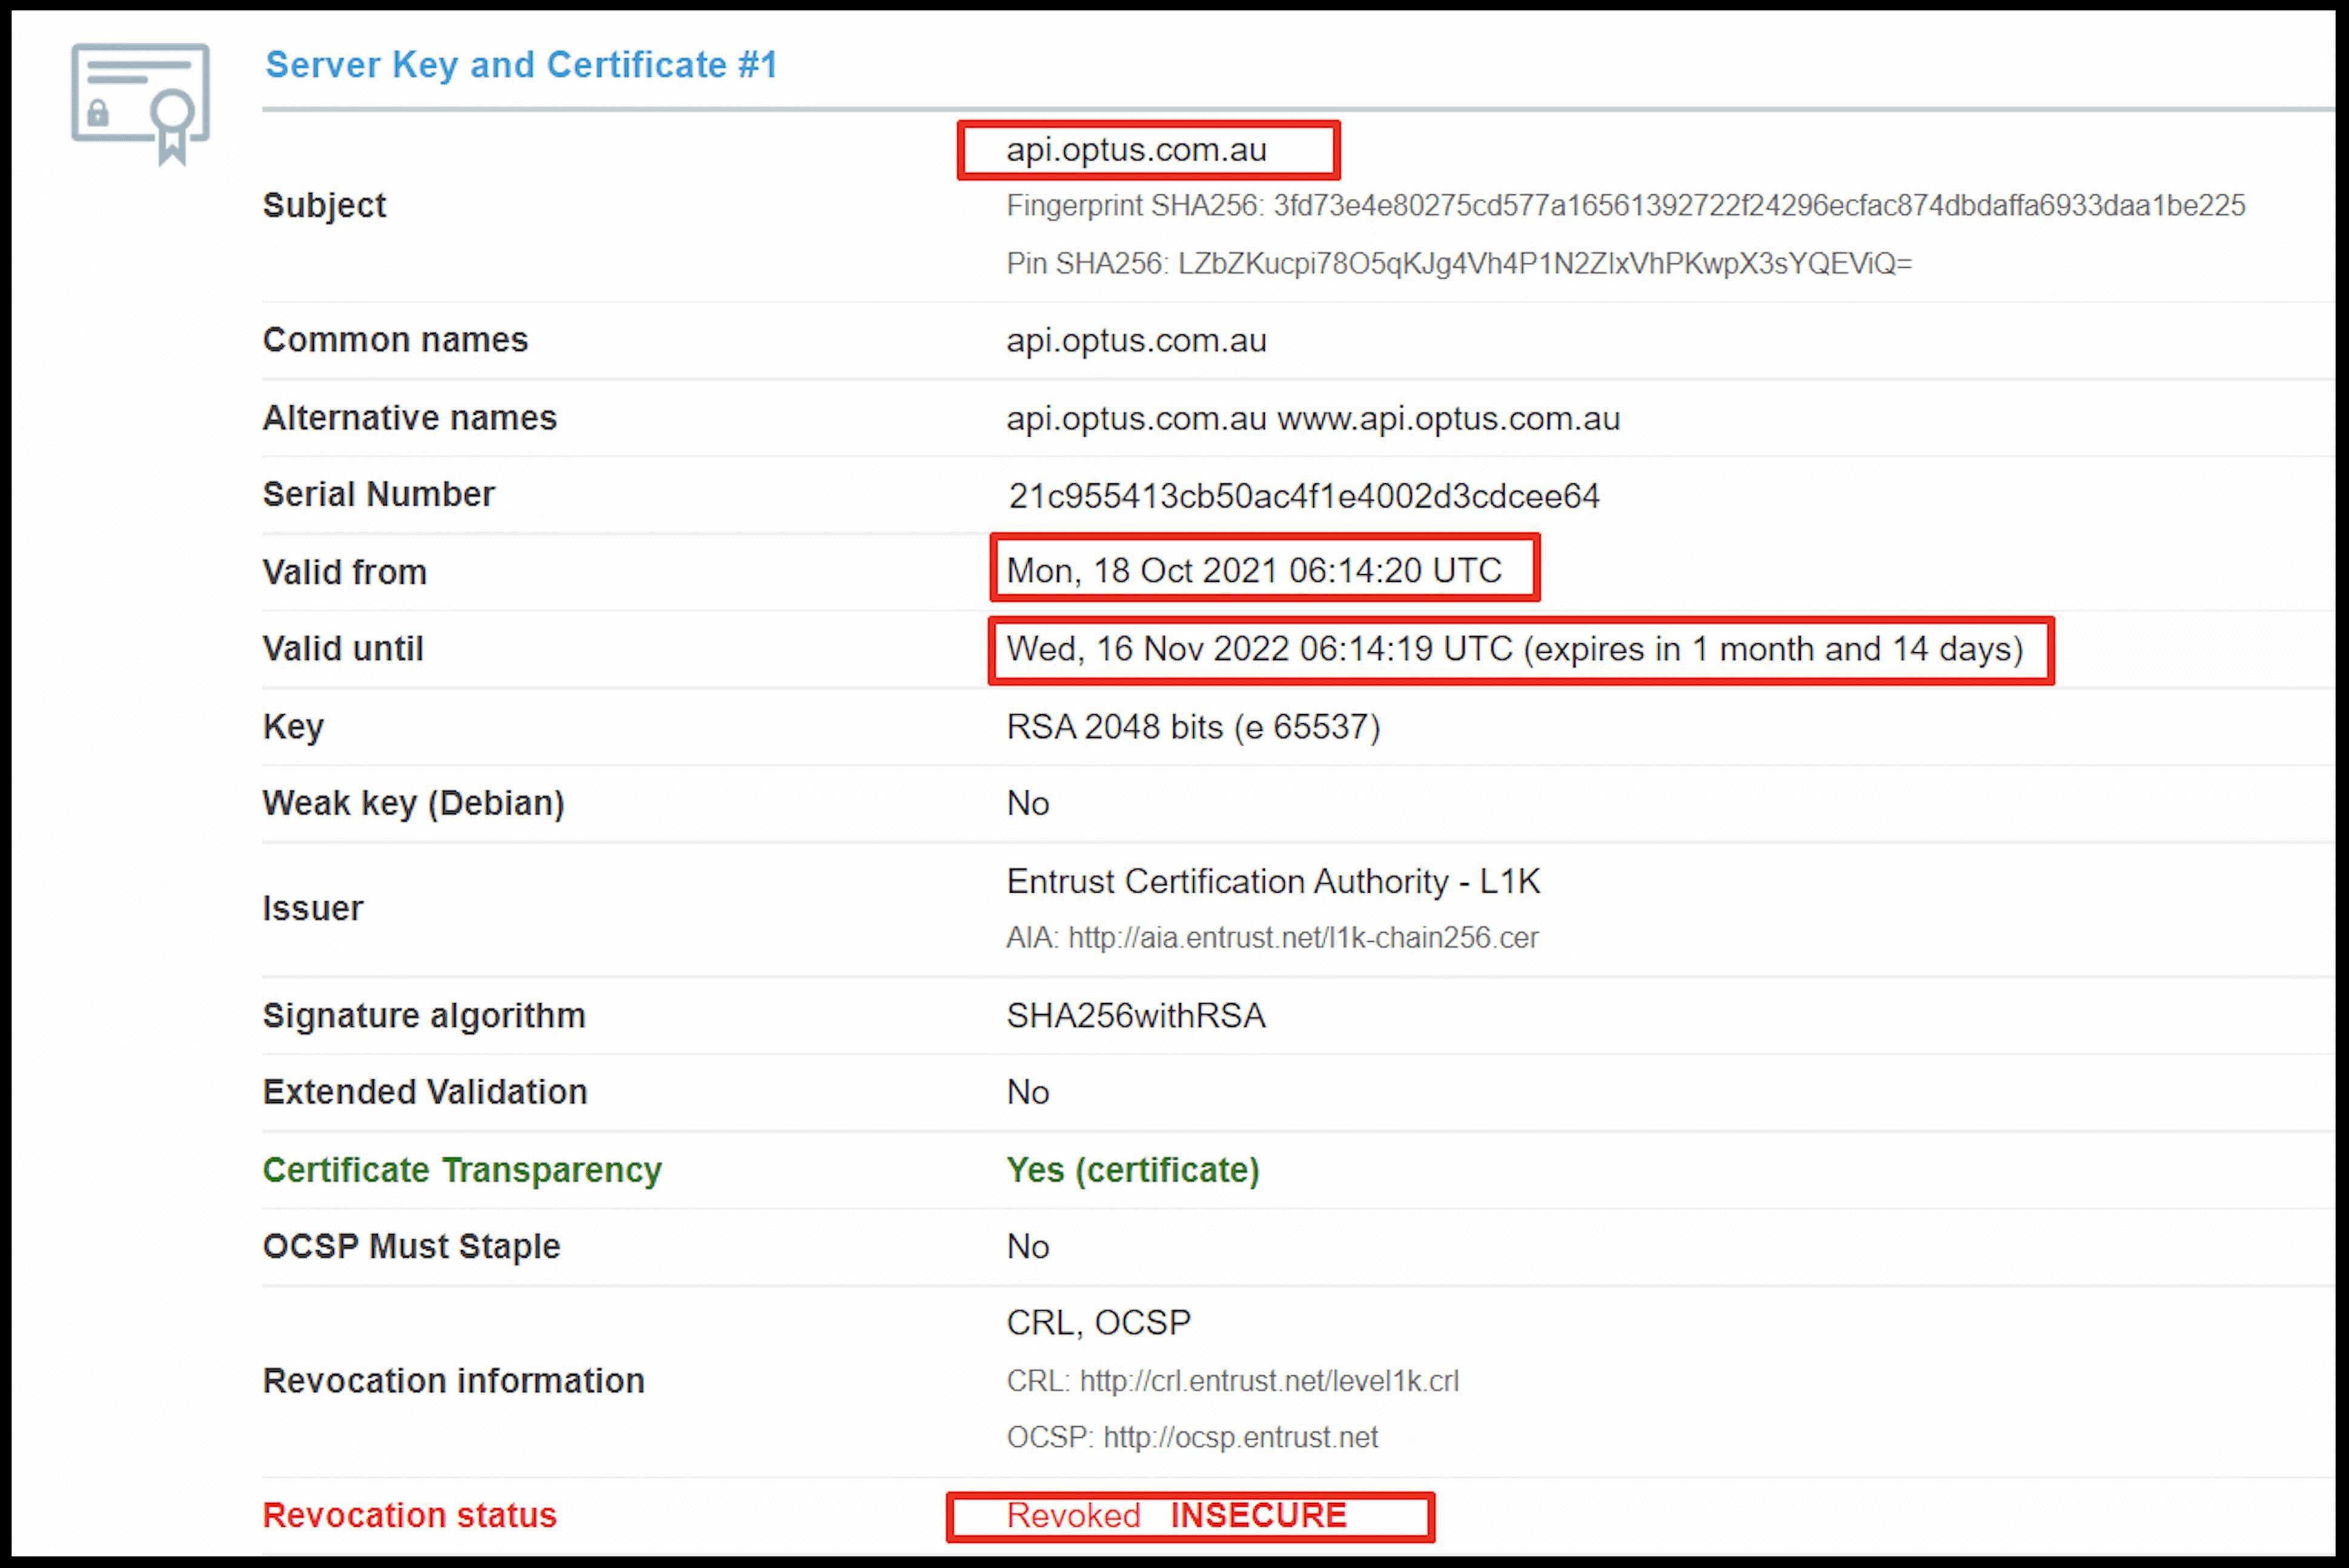The image size is (2349, 1568).
Task: Click the 'Valid from' label
Action: (344, 573)
